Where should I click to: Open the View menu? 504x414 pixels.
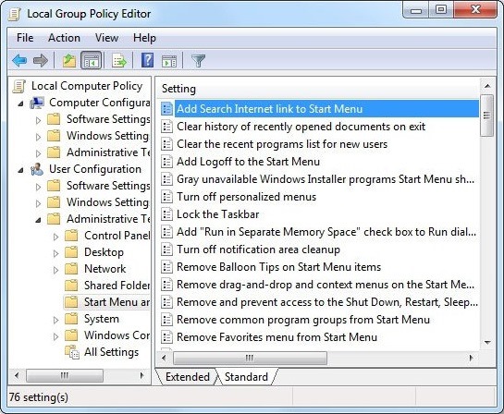pyautogui.click(x=106, y=38)
